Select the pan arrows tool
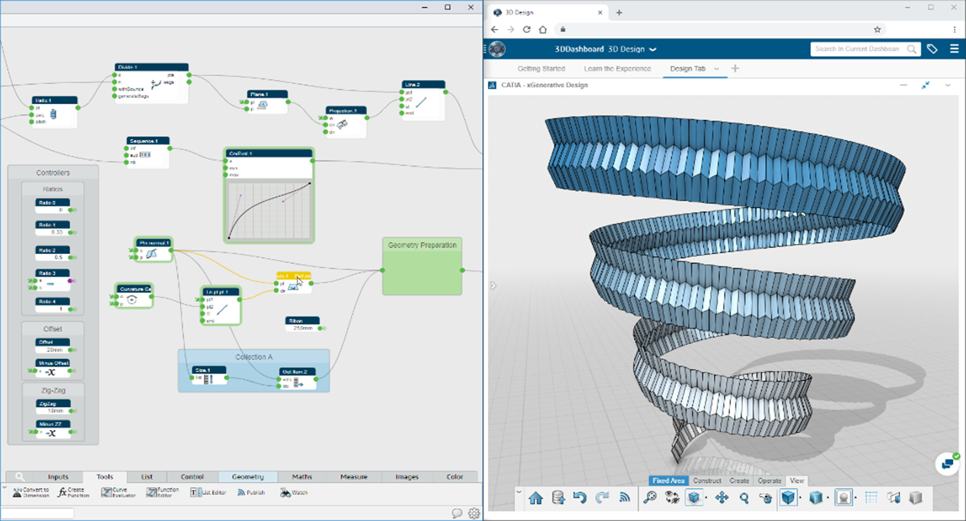 [721, 498]
